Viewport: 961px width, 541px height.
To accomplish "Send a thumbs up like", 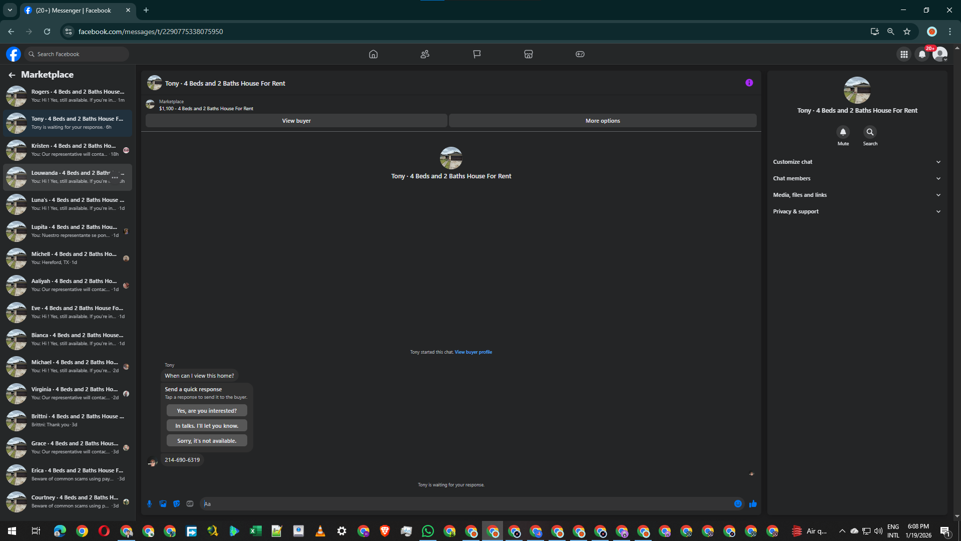I will tap(753, 504).
